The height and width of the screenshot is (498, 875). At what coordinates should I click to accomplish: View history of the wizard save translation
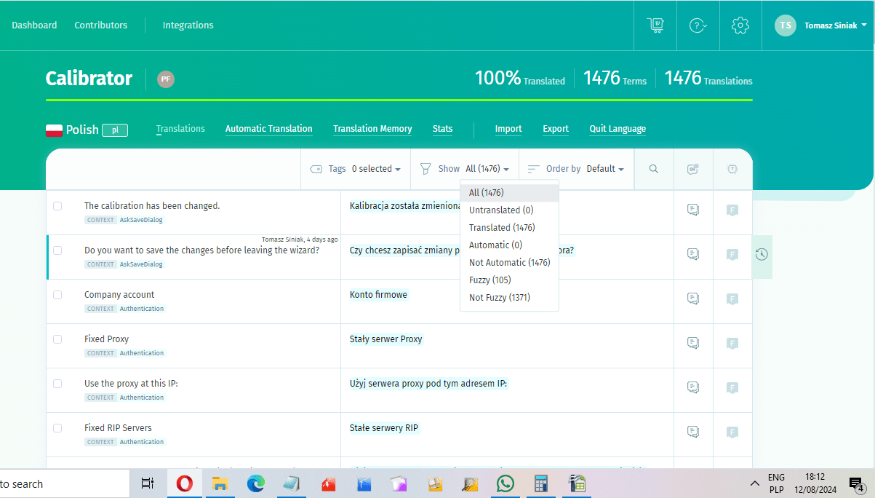click(761, 254)
